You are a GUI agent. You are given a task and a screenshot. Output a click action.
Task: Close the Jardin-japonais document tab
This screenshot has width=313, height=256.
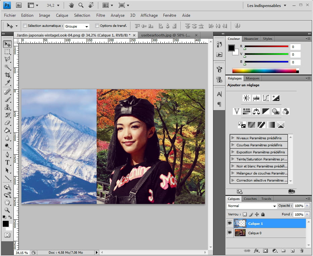[134, 35]
